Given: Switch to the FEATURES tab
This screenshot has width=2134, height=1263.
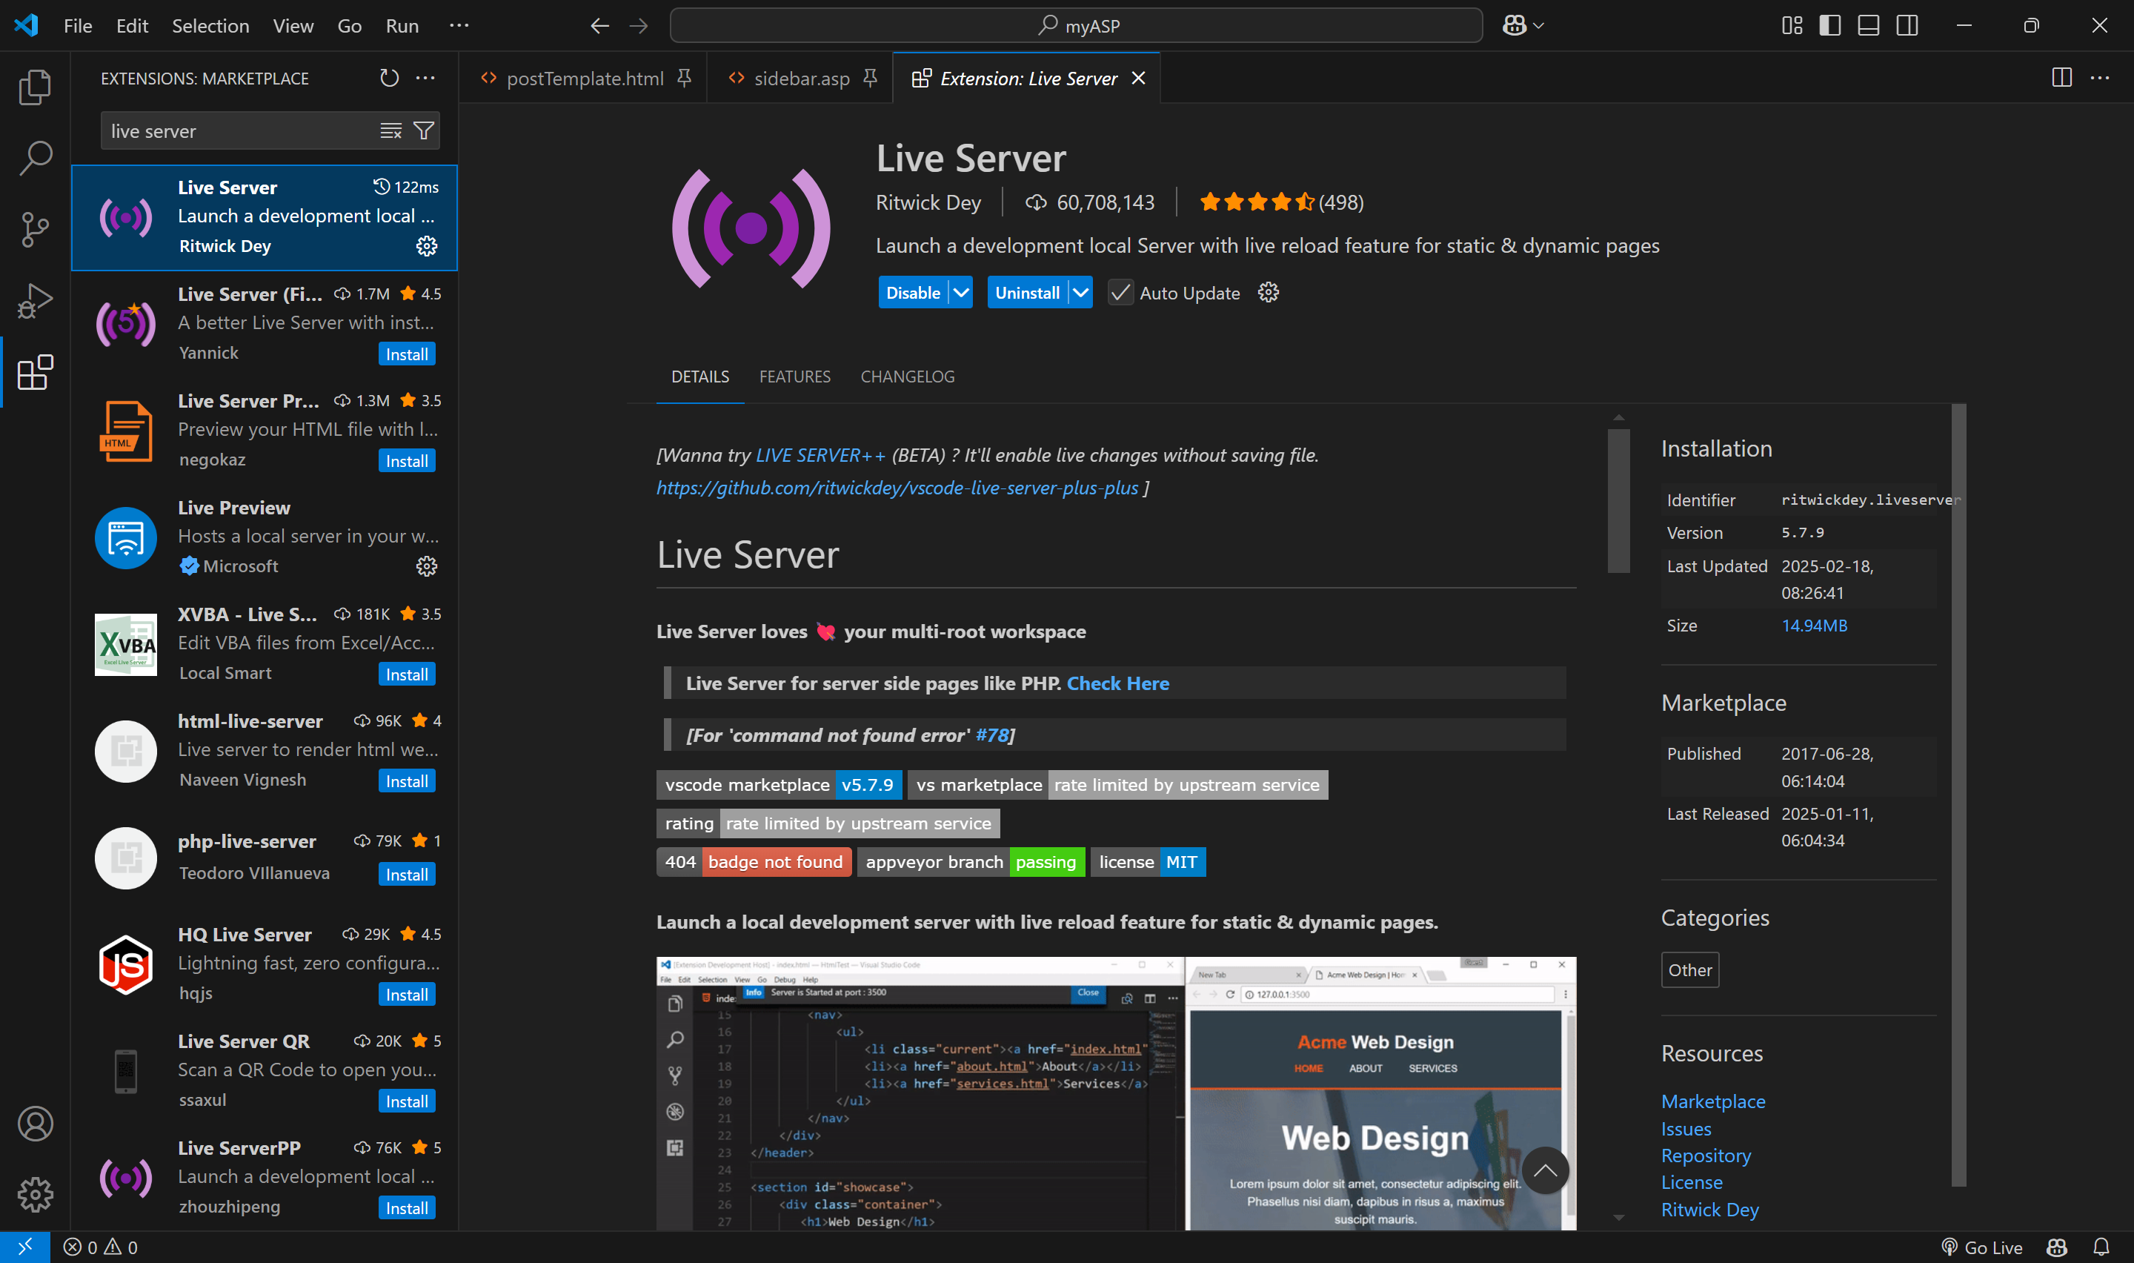Looking at the screenshot, I should click(x=794, y=377).
